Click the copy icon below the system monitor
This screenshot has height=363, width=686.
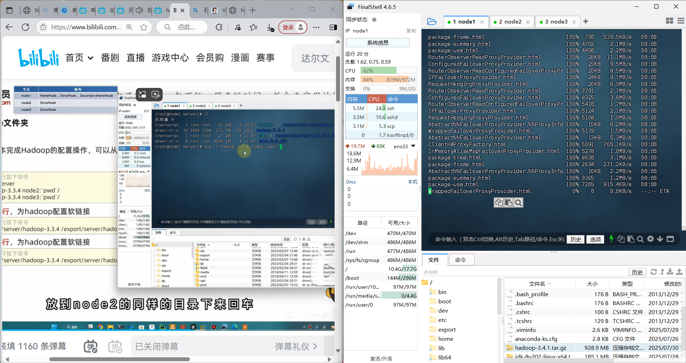coord(499,203)
